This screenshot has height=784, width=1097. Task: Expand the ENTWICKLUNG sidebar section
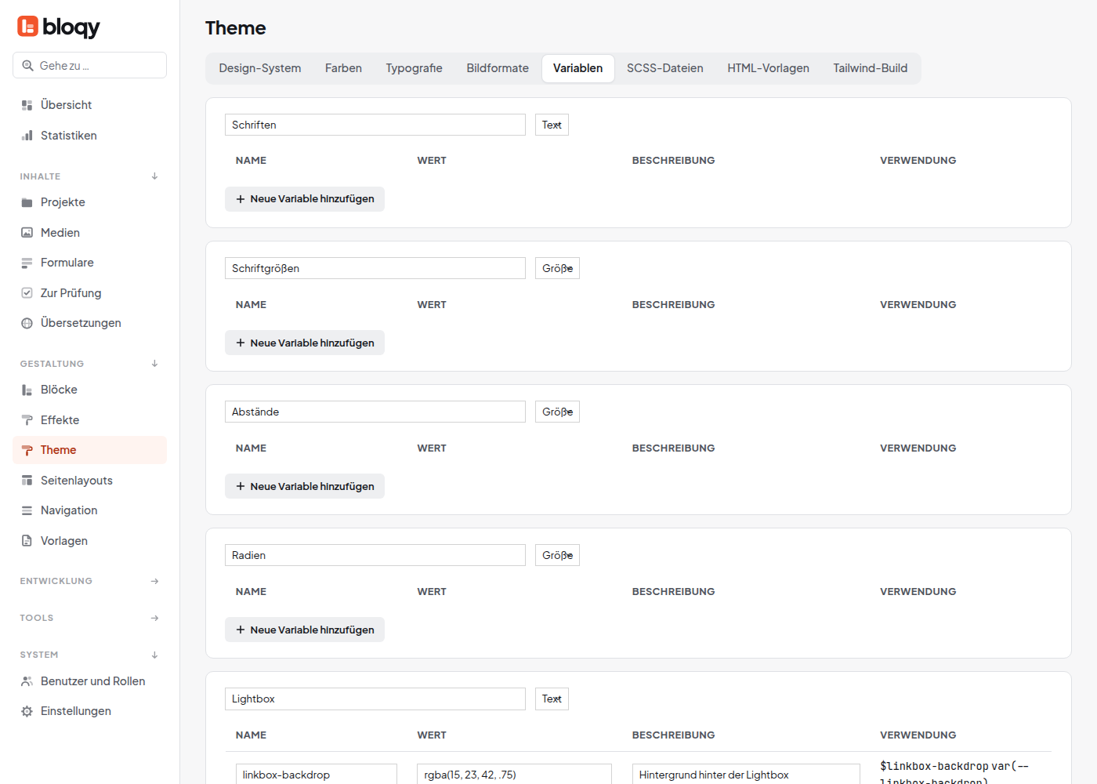[x=154, y=581]
